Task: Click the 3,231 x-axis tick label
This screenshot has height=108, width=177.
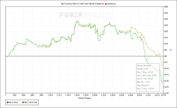Action: pos(148,95)
